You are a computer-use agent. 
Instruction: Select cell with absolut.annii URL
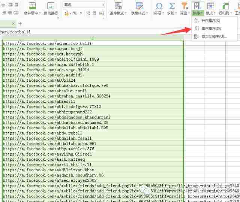(93, 91)
